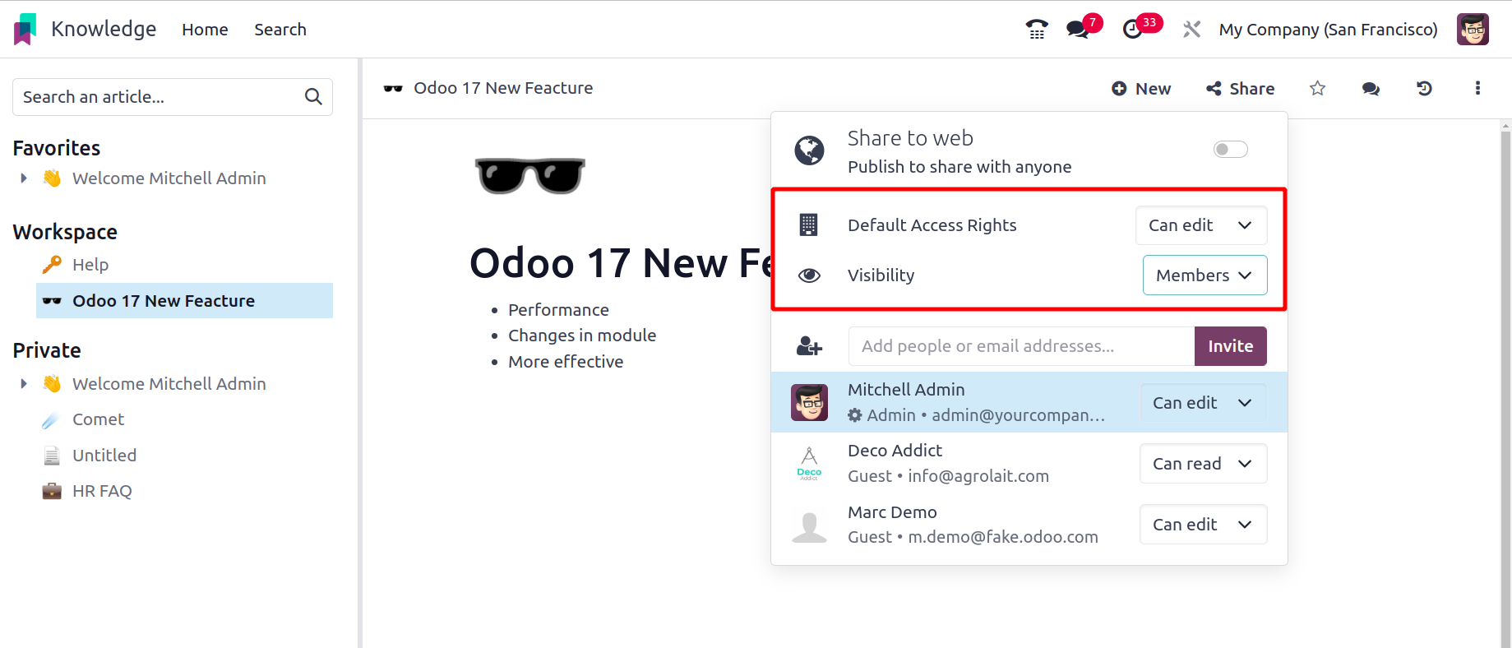Viewport: 1512px width, 648px height.
Task: Open the three-dot more options menu
Action: pyautogui.click(x=1477, y=88)
